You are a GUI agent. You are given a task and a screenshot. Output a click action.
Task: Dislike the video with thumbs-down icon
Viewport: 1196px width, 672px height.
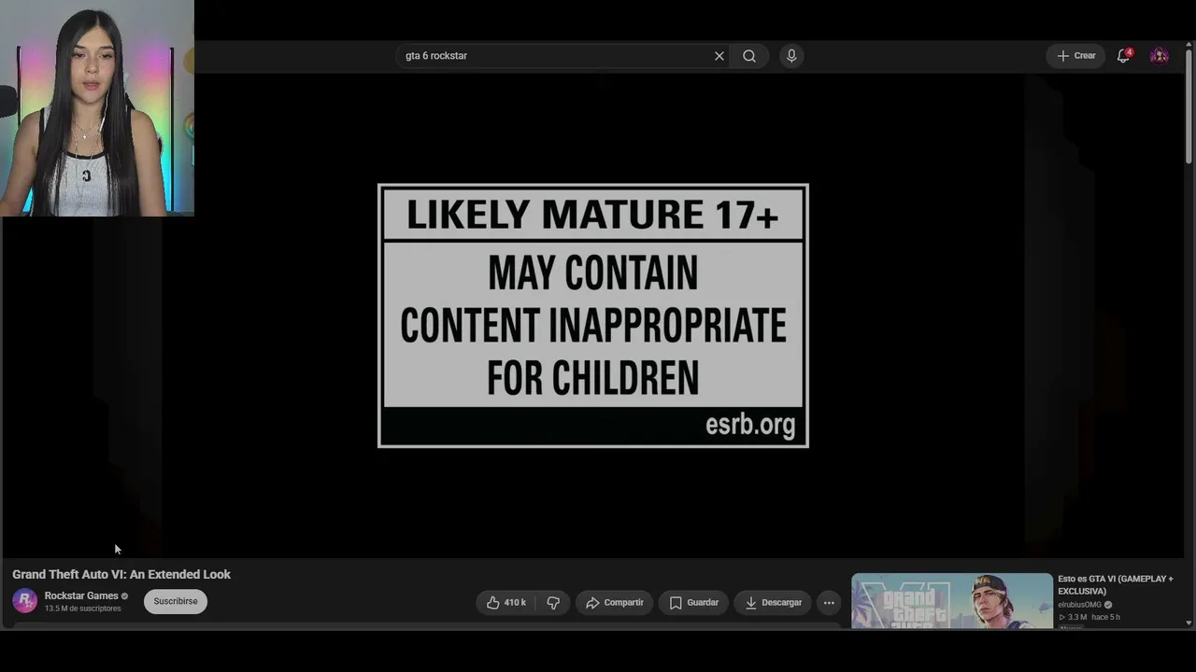[x=553, y=603]
